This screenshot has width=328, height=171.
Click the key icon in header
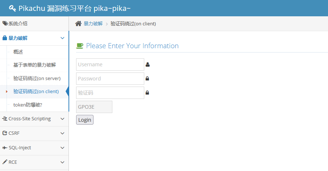(12, 8)
